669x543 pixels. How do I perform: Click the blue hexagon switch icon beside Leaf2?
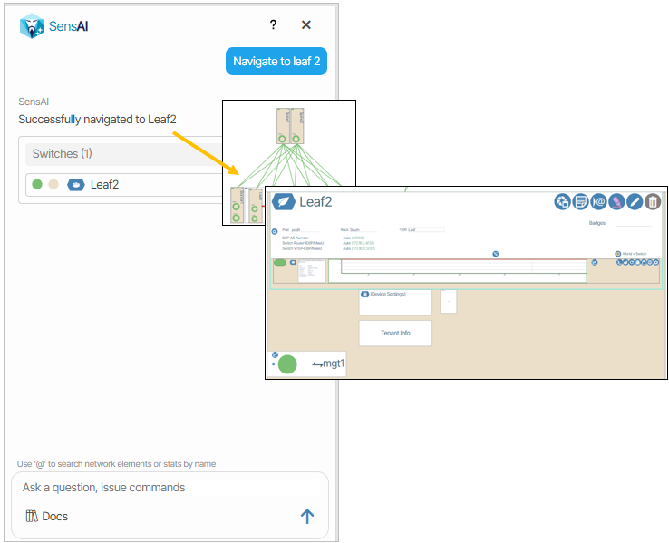pos(76,185)
